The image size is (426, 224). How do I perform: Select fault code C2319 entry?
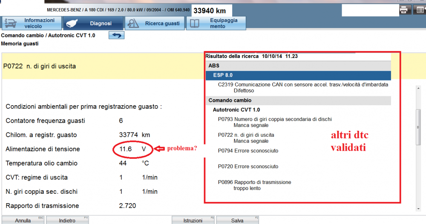tap(303, 87)
